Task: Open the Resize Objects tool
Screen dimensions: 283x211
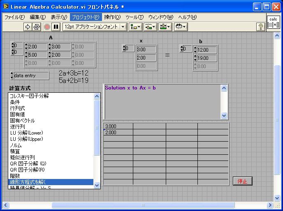Action: pos(165,27)
